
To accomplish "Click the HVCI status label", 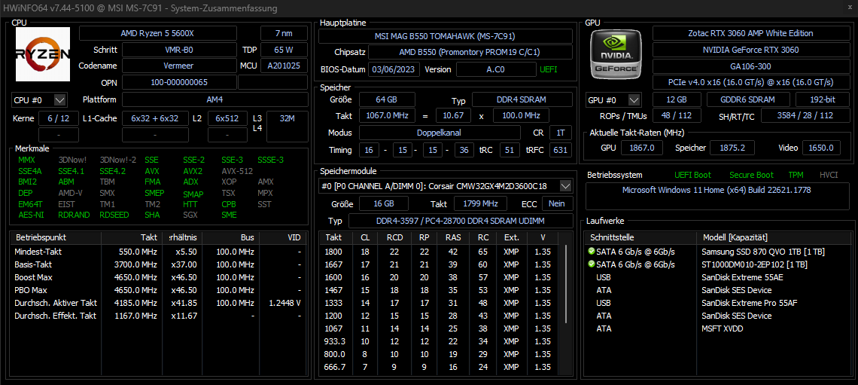I will [829, 176].
